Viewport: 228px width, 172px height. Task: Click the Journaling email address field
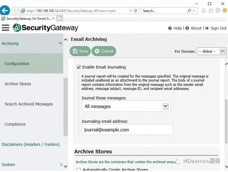[x=127, y=130]
